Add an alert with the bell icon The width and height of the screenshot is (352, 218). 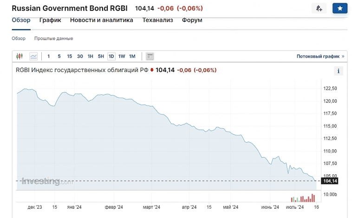click(x=319, y=8)
